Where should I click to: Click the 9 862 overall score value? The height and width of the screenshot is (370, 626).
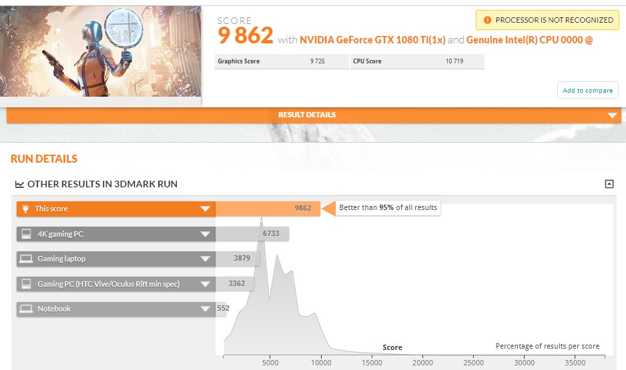pyautogui.click(x=246, y=35)
